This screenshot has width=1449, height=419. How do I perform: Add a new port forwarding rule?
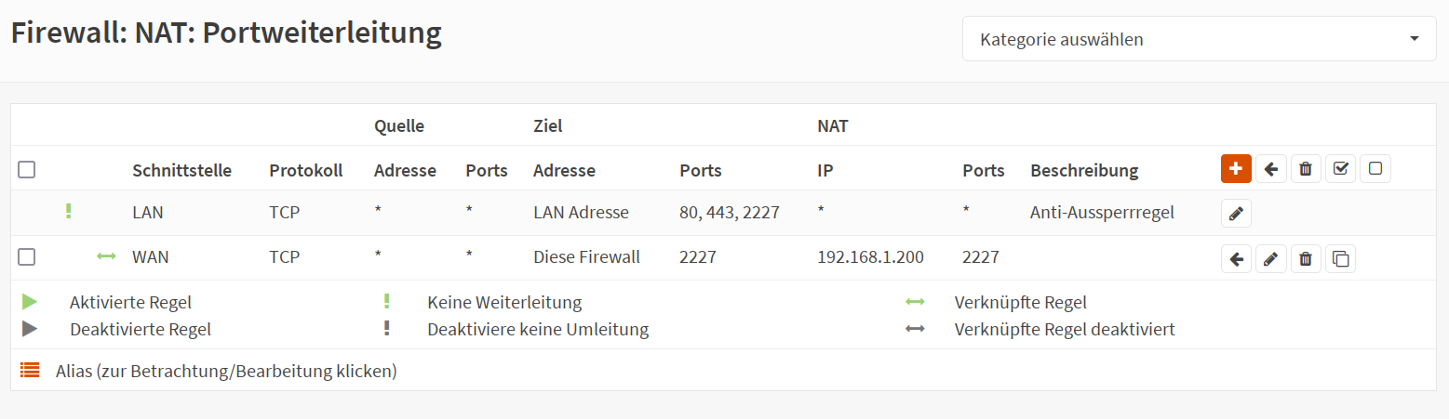pos(1236,169)
